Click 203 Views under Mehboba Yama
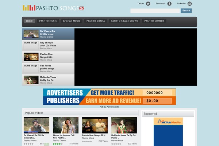Image resolution: width=219 pixels, height=146 pixels. [132, 144]
